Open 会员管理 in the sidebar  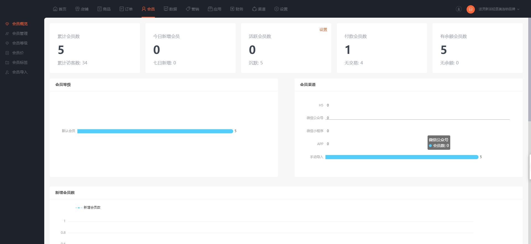coord(20,33)
